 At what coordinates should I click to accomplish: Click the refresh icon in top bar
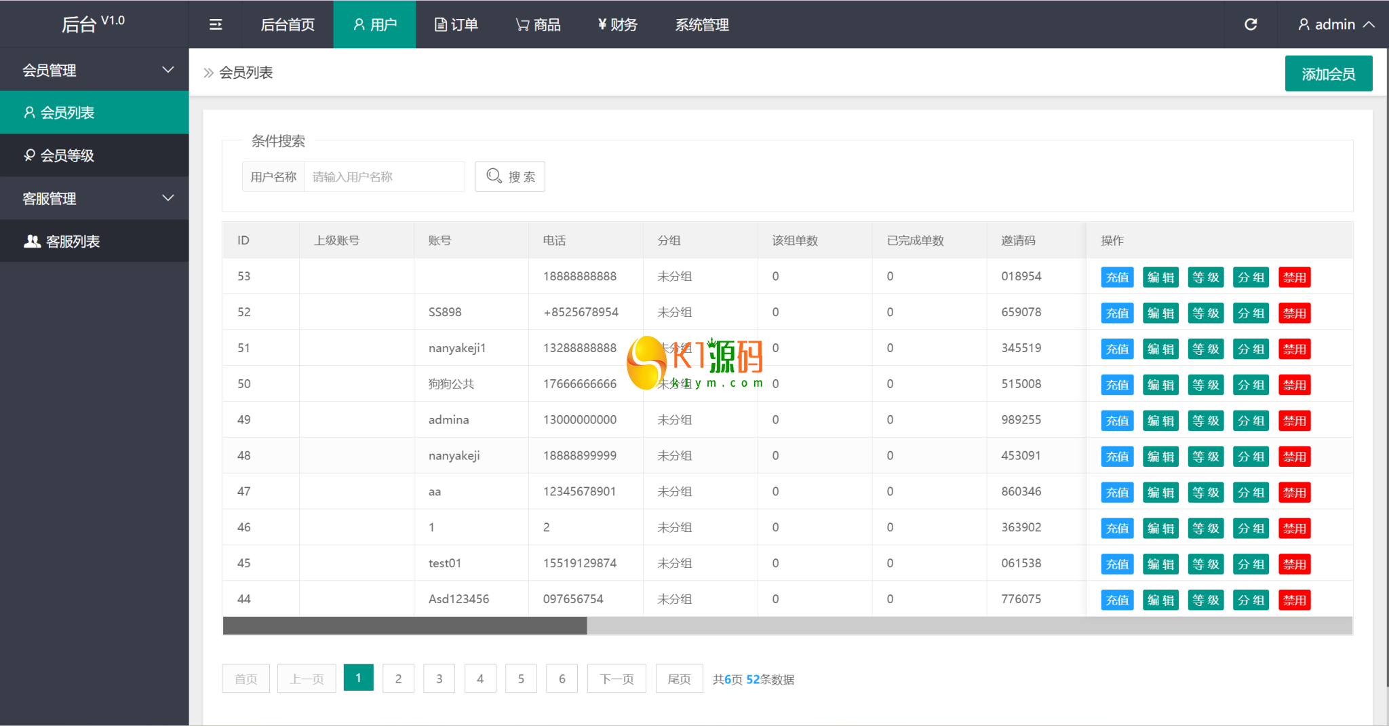point(1251,24)
